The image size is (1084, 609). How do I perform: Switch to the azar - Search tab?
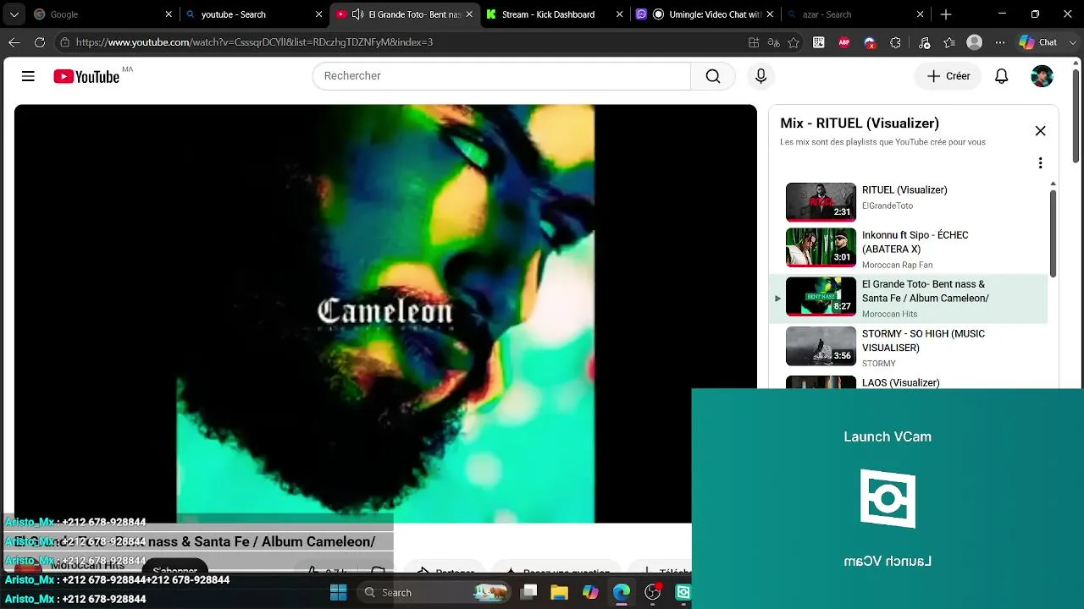coord(855,14)
